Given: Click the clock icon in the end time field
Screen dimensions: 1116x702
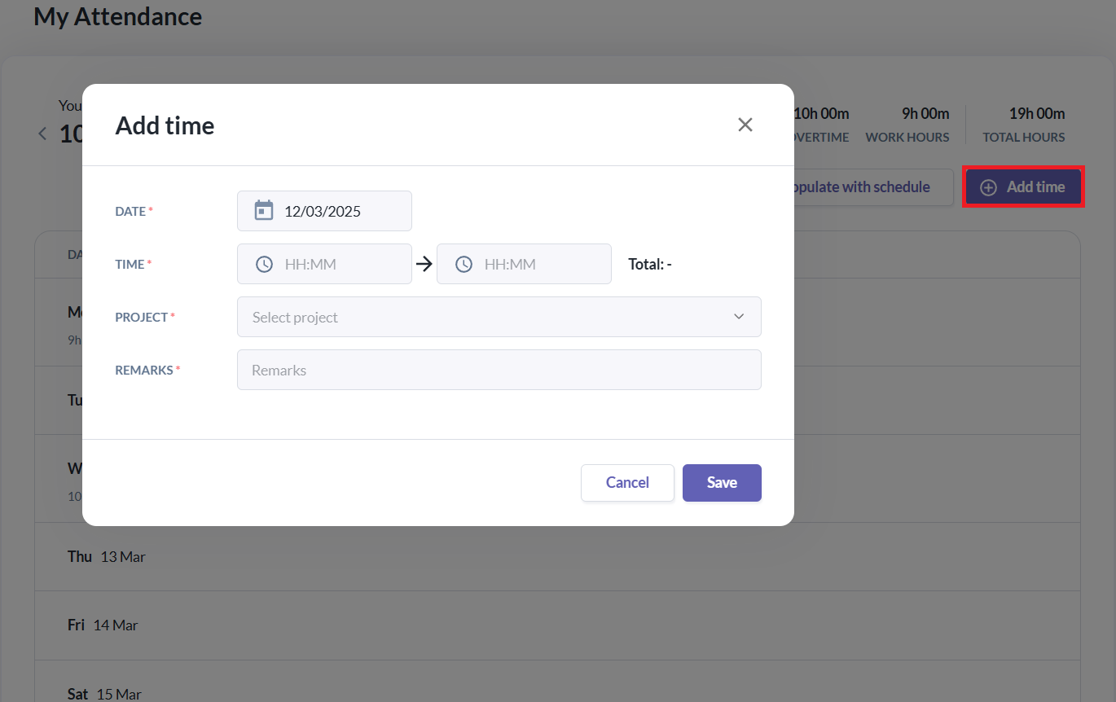Looking at the screenshot, I should coord(464,264).
